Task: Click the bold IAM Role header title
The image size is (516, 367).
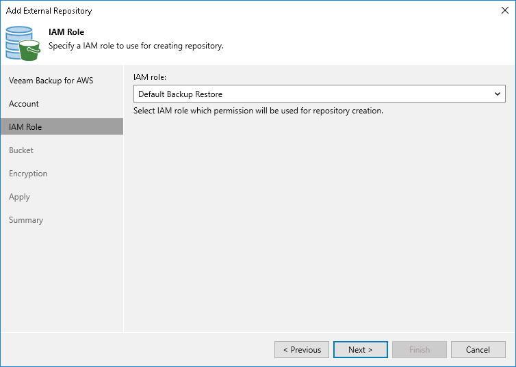Action: pyautogui.click(x=66, y=32)
